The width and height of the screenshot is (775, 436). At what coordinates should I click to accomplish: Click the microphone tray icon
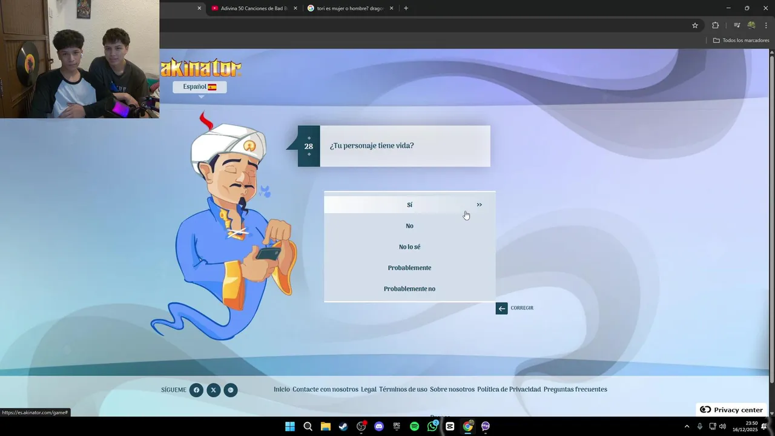point(699,426)
